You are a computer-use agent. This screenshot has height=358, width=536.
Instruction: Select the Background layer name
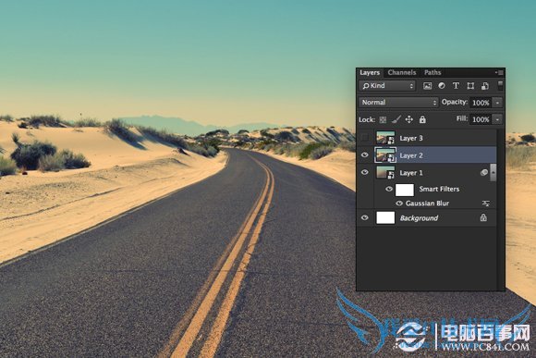[x=419, y=218]
